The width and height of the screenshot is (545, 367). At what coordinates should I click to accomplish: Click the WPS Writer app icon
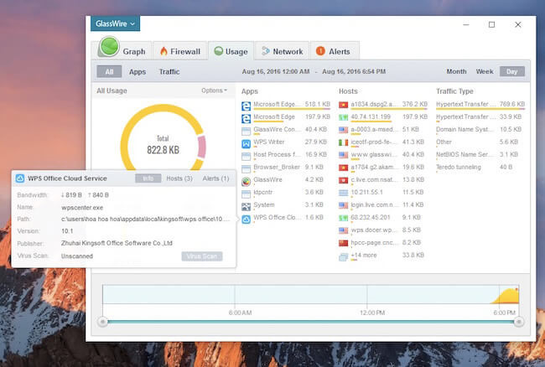tap(247, 142)
